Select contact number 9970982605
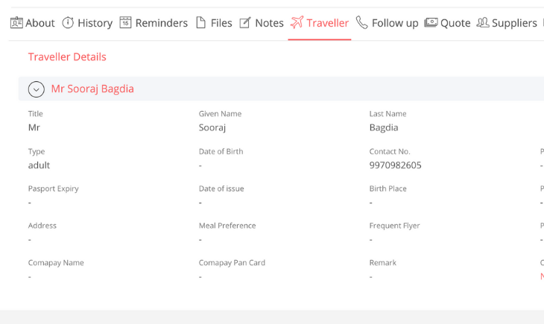The height and width of the screenshot is (324, 544). click(x=395, y=165)
